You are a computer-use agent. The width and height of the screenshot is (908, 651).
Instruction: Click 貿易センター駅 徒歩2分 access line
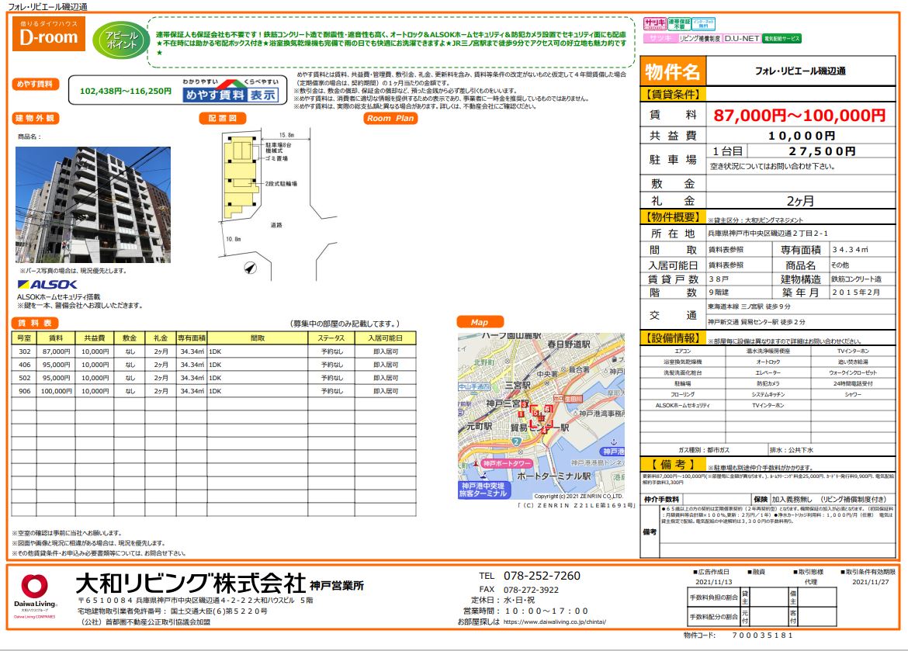756,321
